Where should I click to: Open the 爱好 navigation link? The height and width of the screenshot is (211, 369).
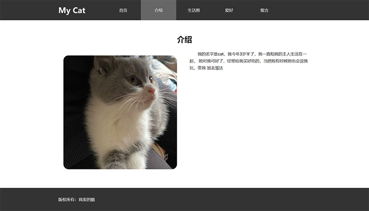pos(229,10)
